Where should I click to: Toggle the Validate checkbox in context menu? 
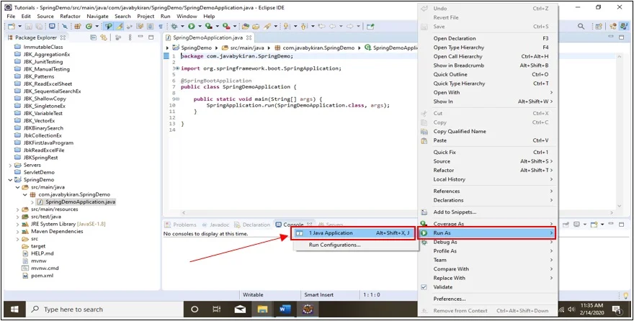424,287
